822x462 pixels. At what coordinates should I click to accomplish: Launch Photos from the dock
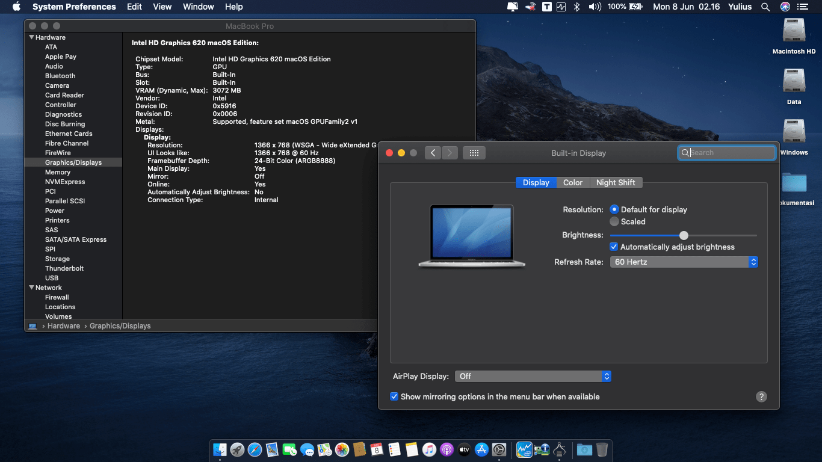[342, 449]
